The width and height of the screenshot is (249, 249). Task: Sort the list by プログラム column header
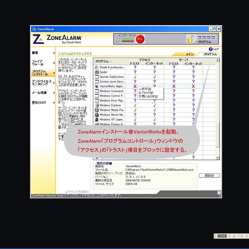coord(109,61)
